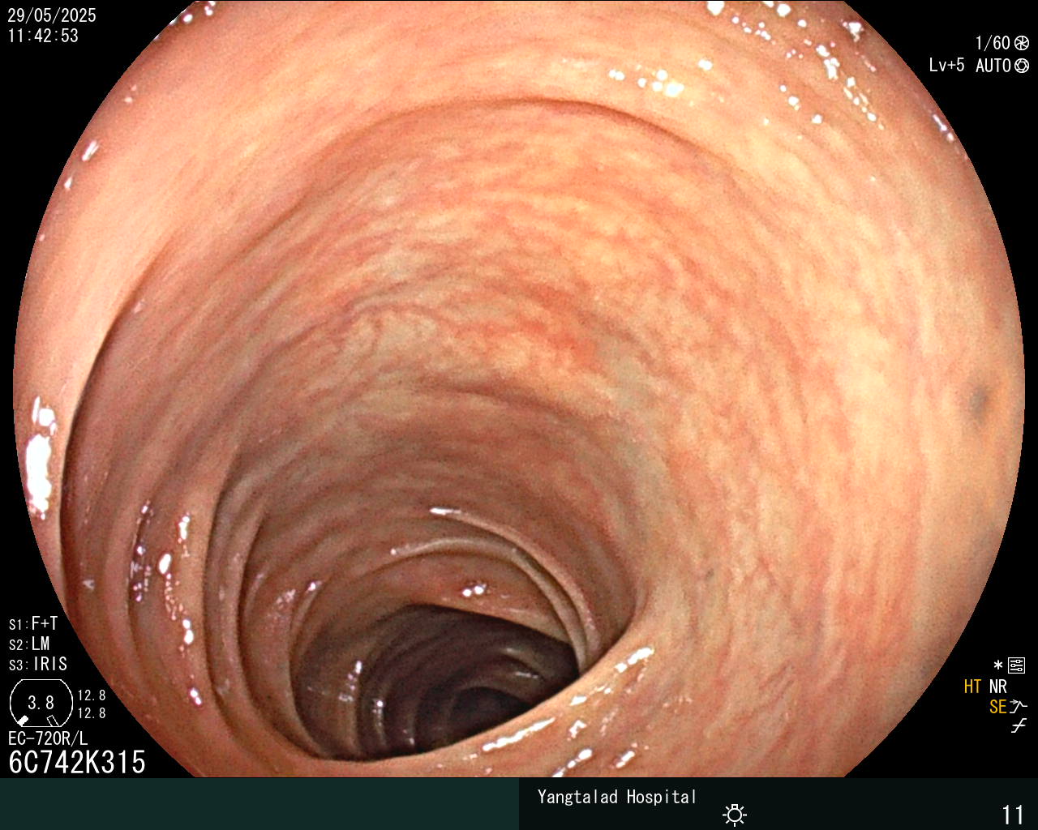Click the scope tip diagram showing 3.8
1038x830 pixels.
(x=41, y=703)
